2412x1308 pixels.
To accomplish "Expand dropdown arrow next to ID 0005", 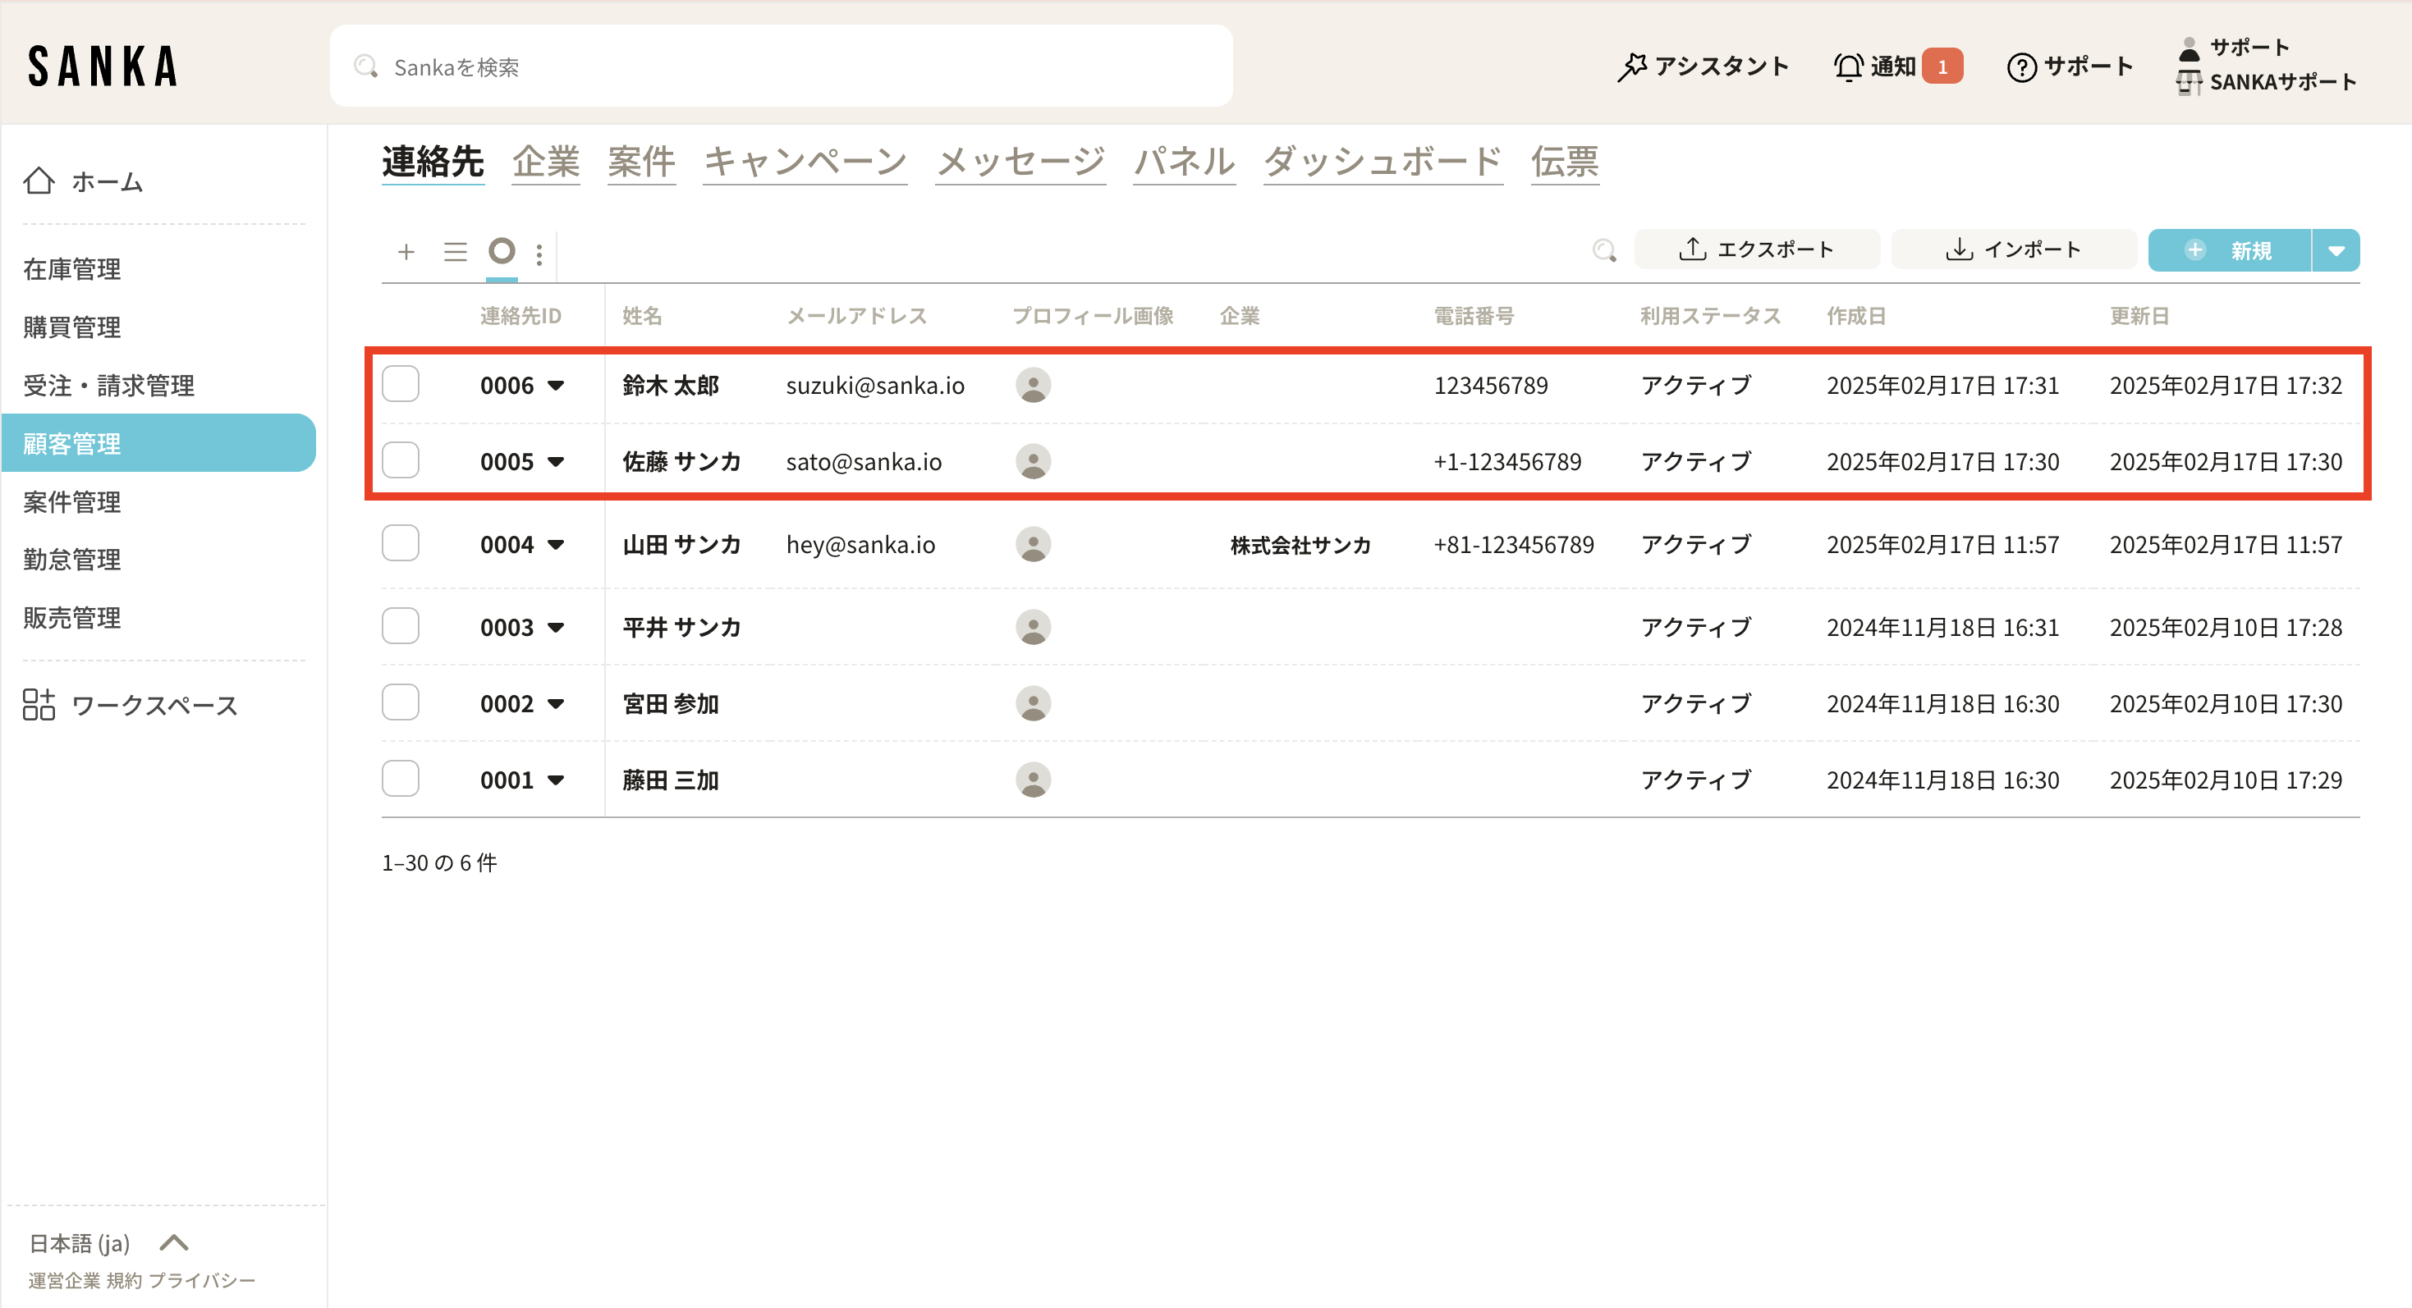I will pyautogui.click(x=556, y=461).
